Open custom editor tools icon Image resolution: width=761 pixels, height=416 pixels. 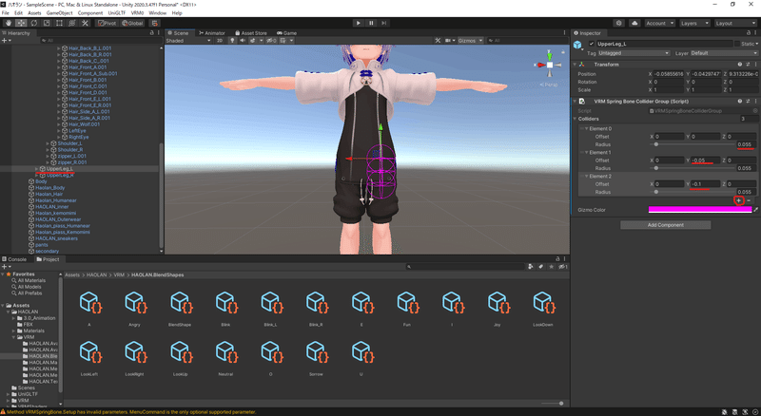[85, 23]
